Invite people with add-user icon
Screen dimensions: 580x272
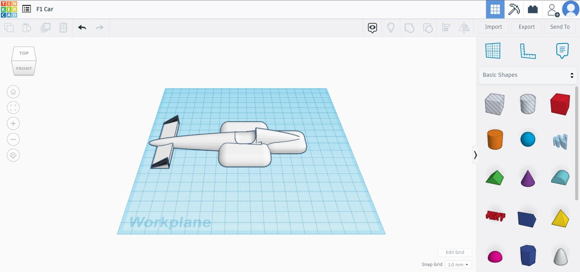coord(553,10)
